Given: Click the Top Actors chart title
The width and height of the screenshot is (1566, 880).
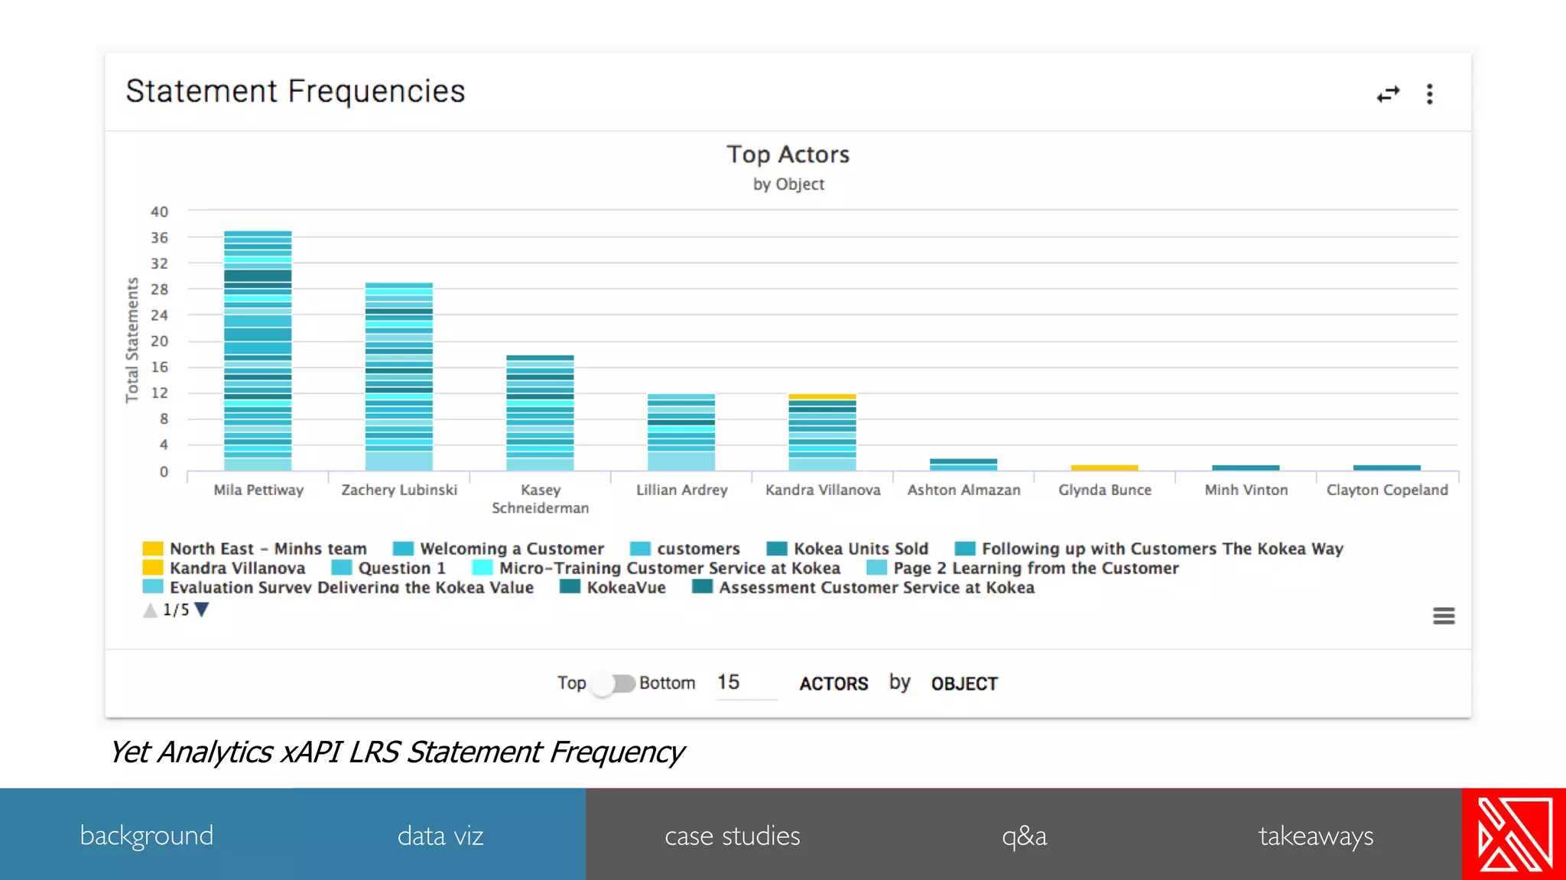Looking at the screenshot, I should click(788, 154).
